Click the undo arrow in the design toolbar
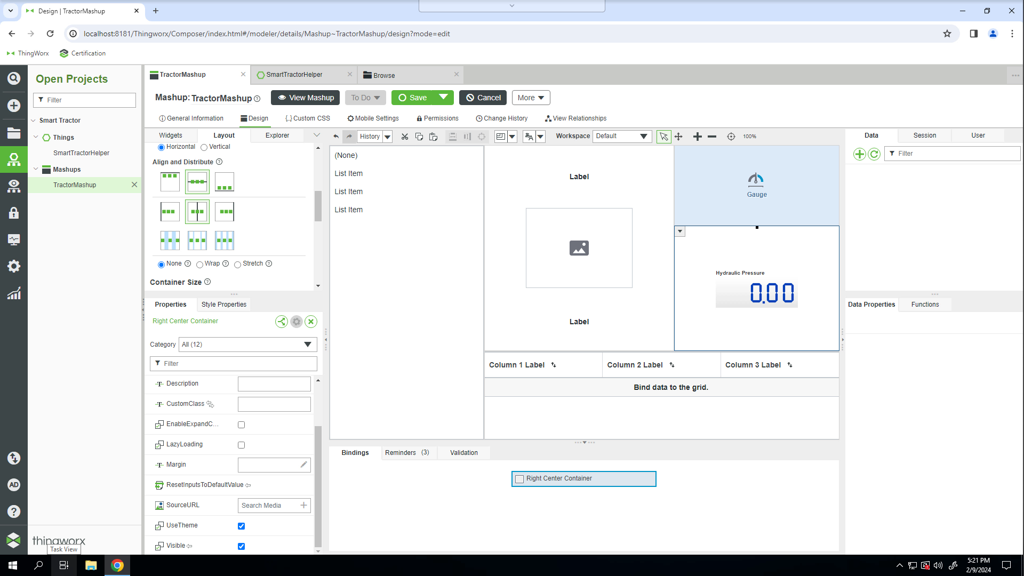Viewport: 1024px width, 576px height. (x=336, y=137)
